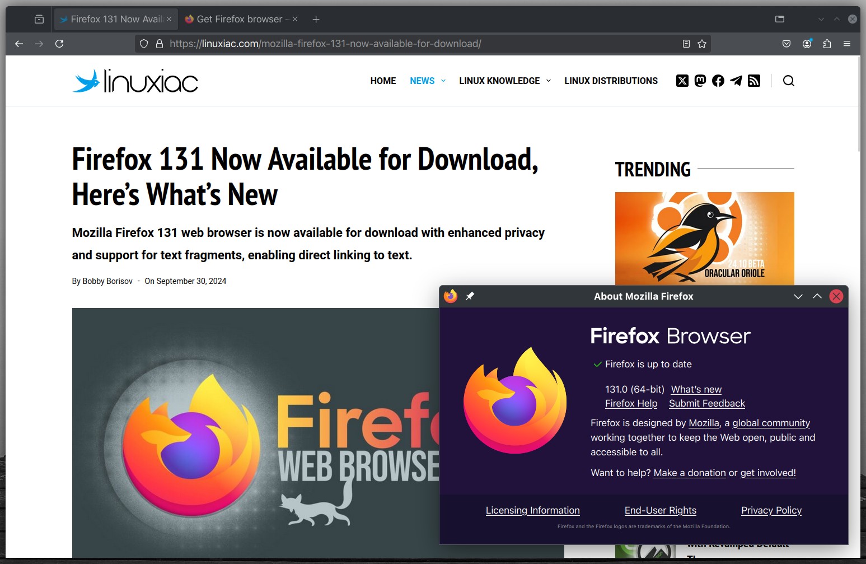
Task: Click get involved! link
Action: coord(768,473)
